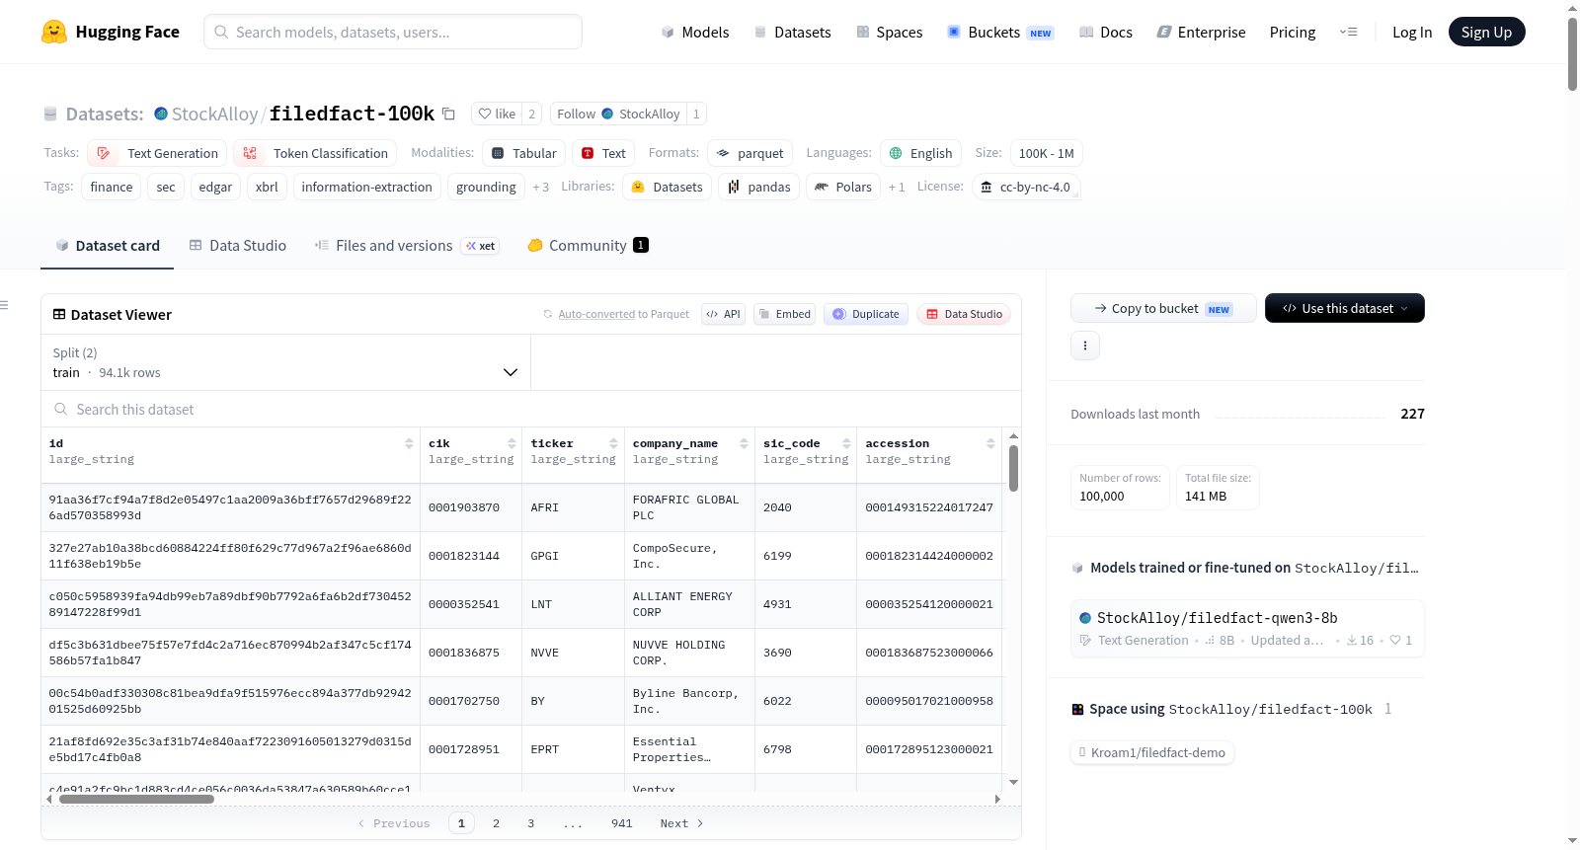The image size is (1580, 850).
Task: Open the Buckets menu item
Action: [x=1000, y=32]
